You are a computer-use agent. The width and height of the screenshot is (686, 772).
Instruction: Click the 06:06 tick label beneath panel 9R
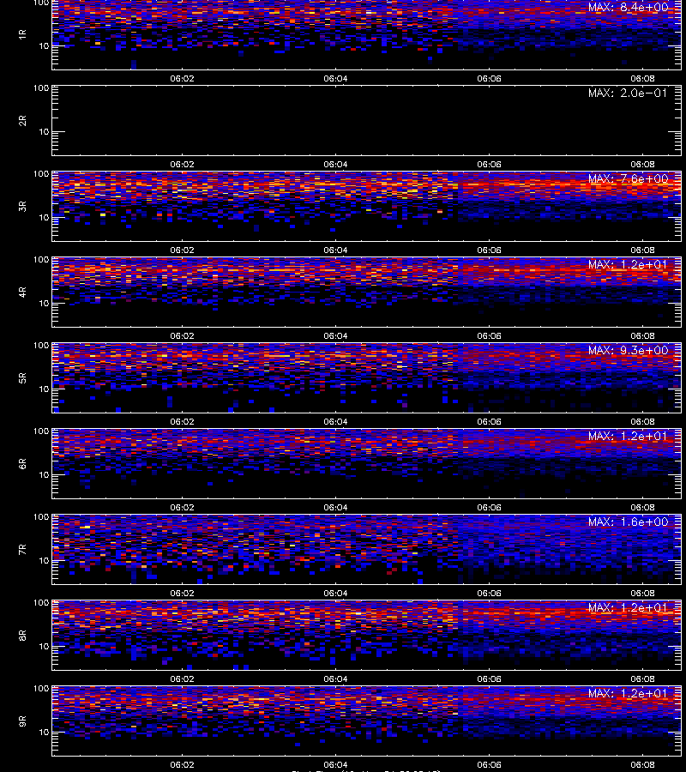[x=489, y=765]
